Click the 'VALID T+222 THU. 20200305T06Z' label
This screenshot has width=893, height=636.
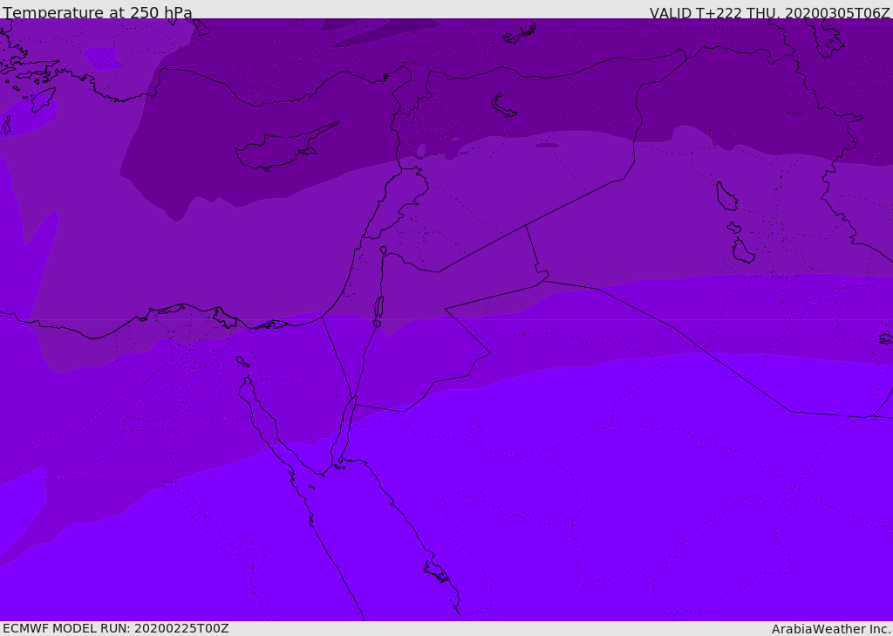point(769,12)
